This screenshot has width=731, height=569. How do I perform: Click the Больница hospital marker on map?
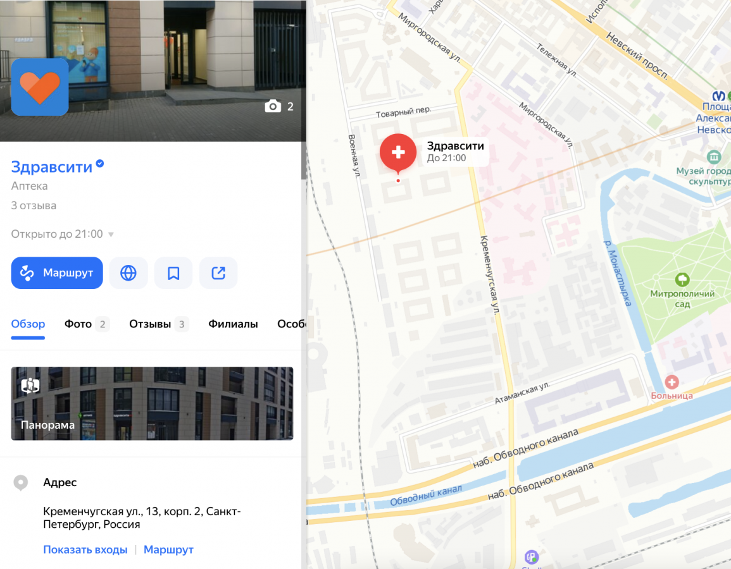pyautogui.click(x=672, y=382)
